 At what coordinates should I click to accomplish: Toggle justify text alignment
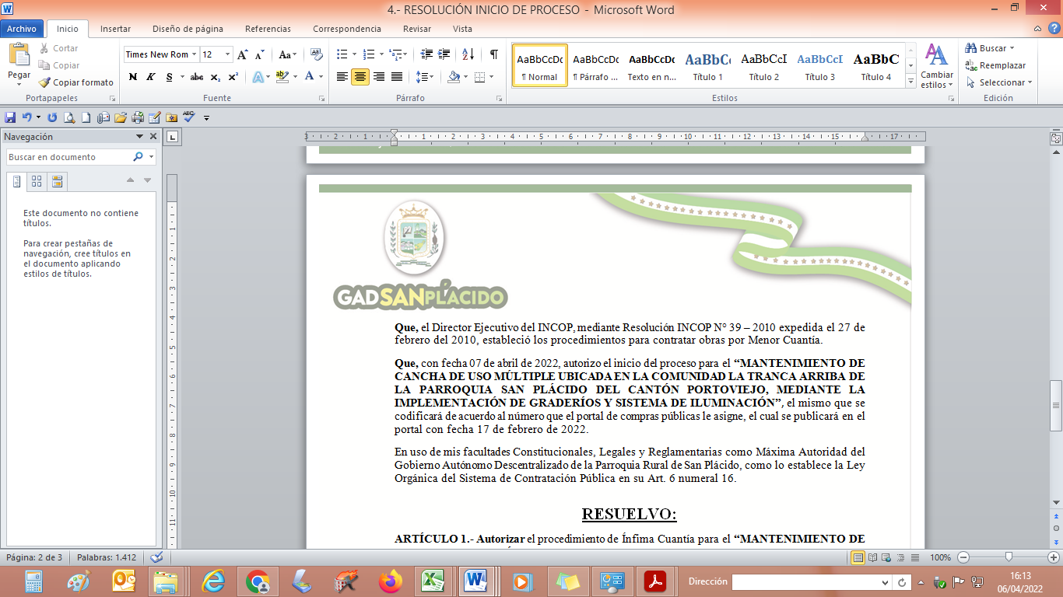(x=397, y=77)
